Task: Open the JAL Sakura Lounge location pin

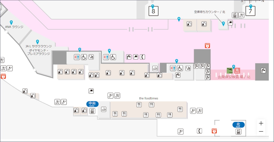Action: click(38, 42)
